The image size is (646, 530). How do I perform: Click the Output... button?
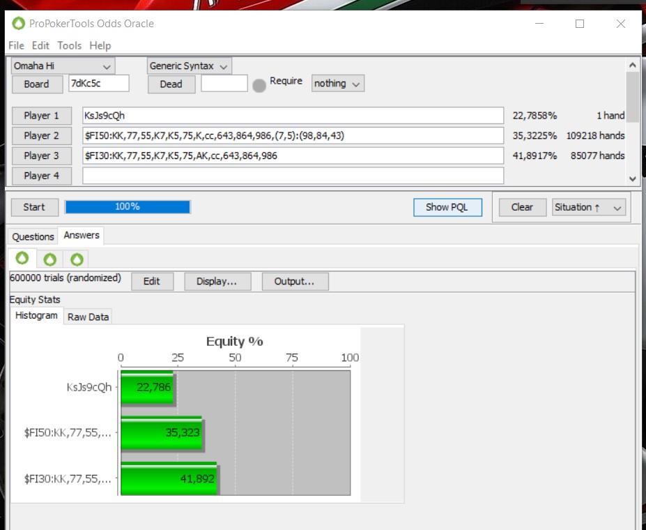click(295, 282)
